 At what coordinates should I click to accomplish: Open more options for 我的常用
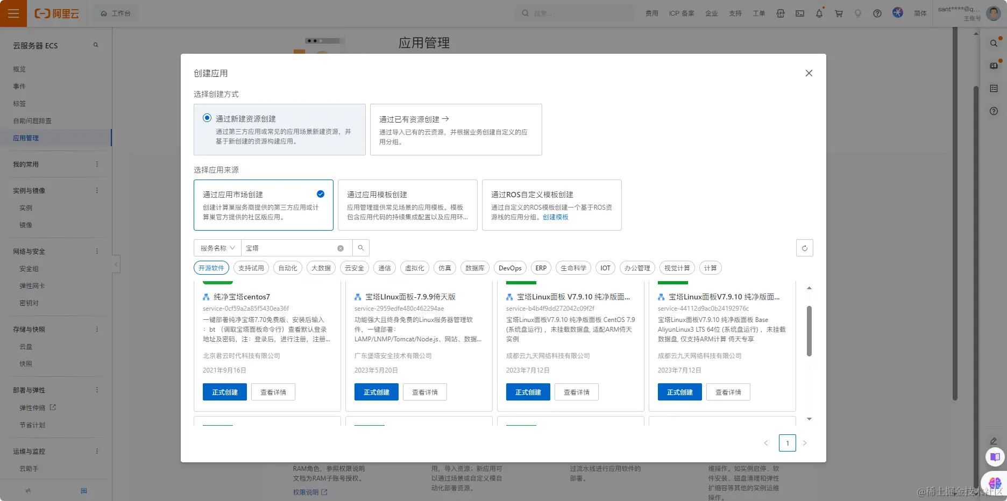click(97, 164)
